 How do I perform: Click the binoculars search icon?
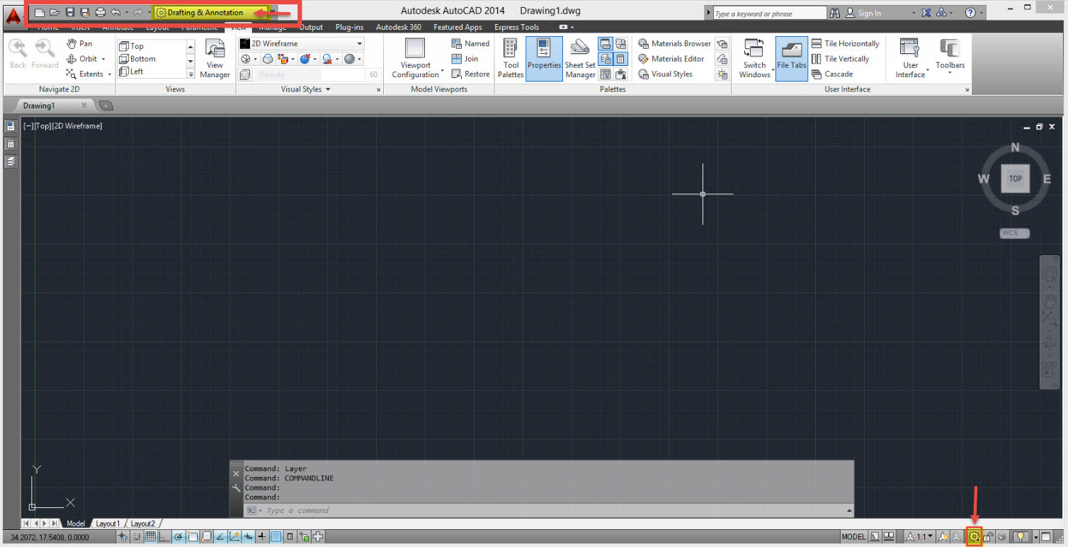coord(835,13)
